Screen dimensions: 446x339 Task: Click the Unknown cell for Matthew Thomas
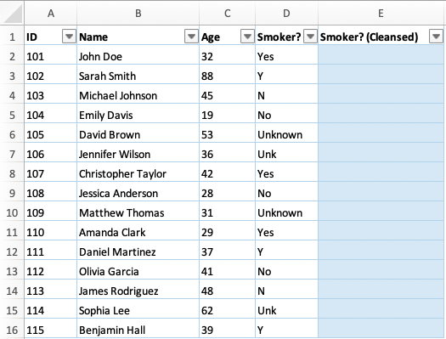point(286,212)
